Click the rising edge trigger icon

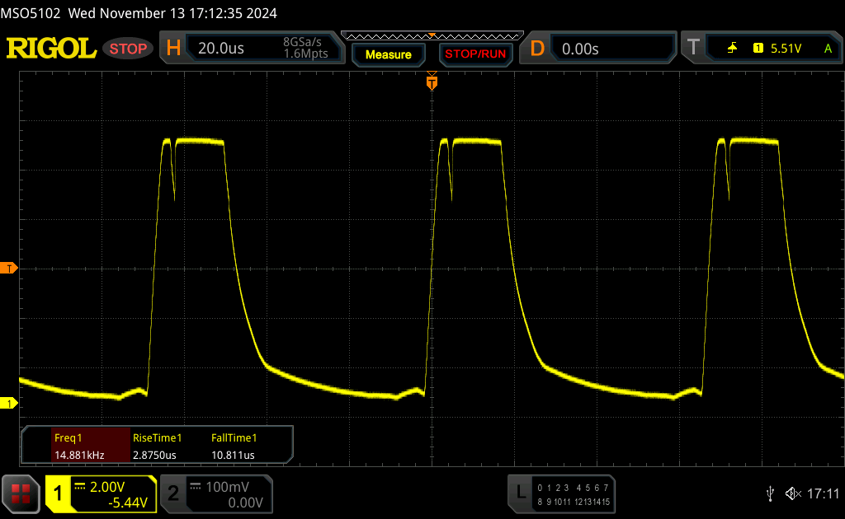(x=732, y=49)
